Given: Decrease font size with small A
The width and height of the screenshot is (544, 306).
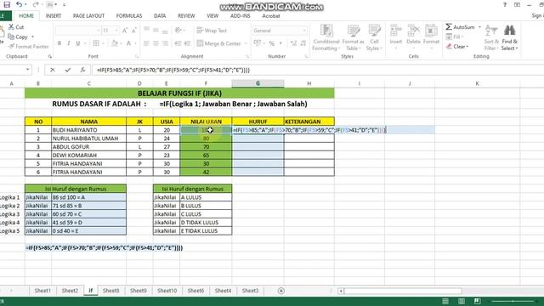Looking at the screenshot, I should [x=134, y=31].
